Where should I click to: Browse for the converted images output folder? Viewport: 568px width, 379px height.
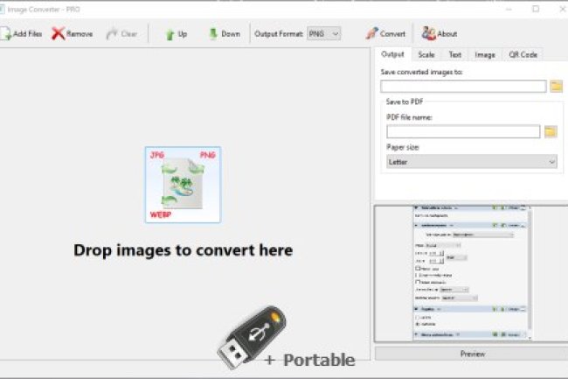click(x=556, y=86)
